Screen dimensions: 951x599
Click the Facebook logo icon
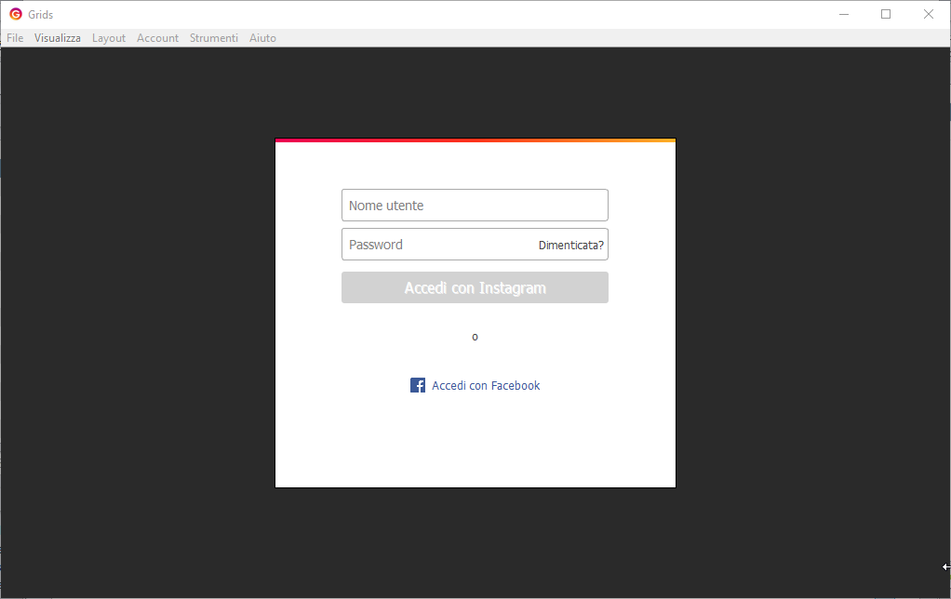click(x=418, y=385)
